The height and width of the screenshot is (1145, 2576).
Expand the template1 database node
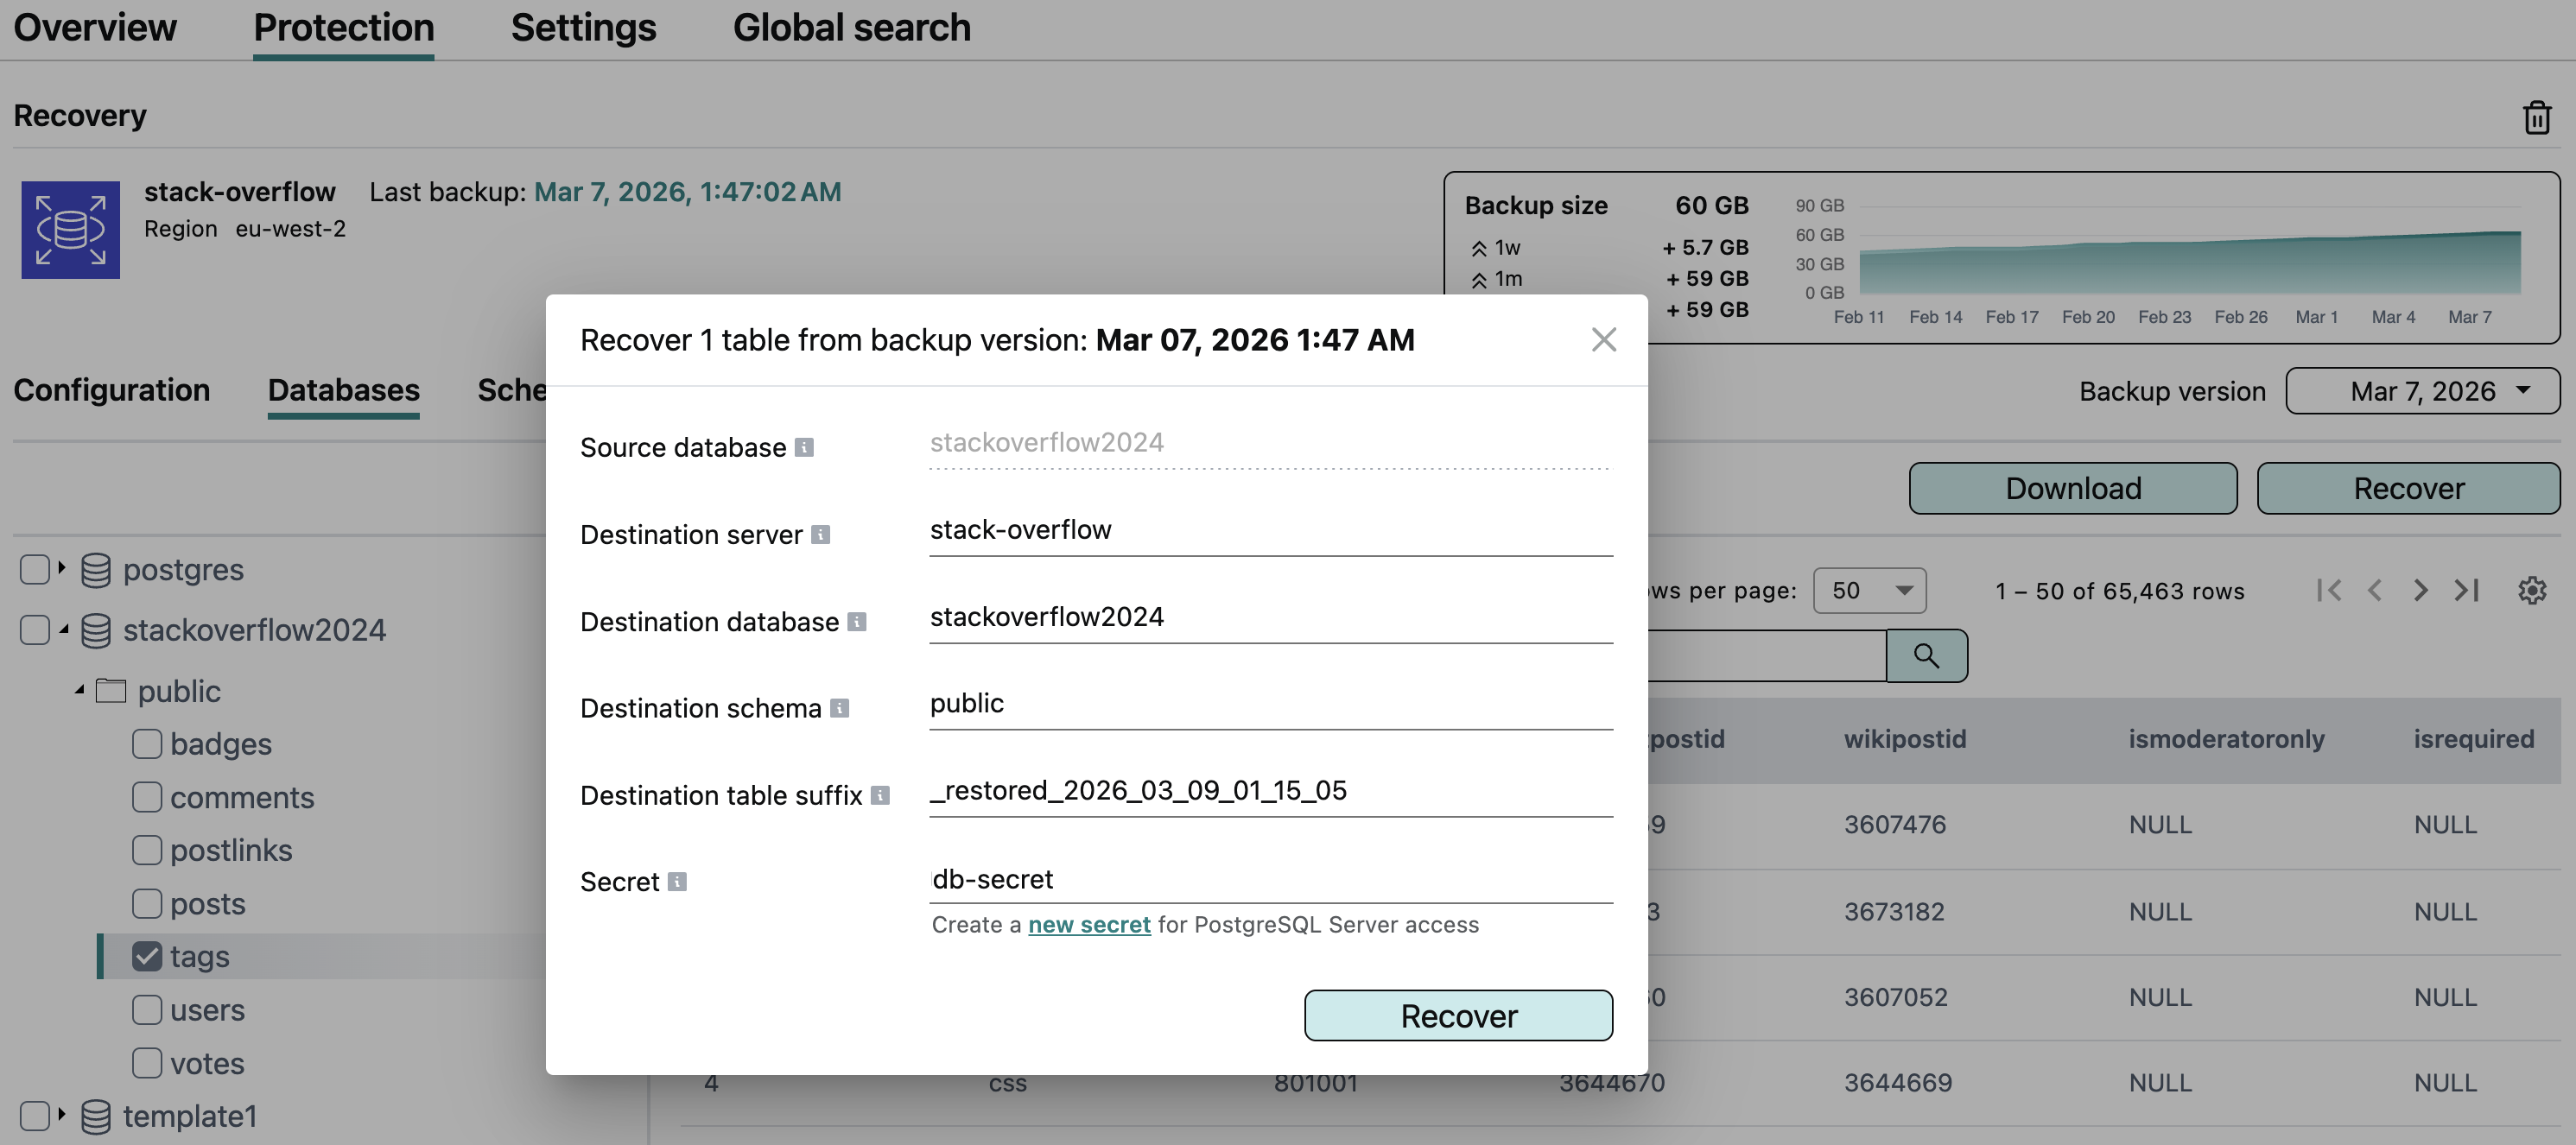(x=61, y=1114)
